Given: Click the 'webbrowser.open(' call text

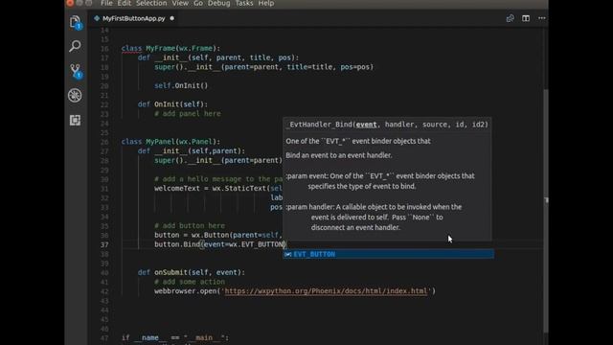Looking at the screenshot, I should [188, 291].
